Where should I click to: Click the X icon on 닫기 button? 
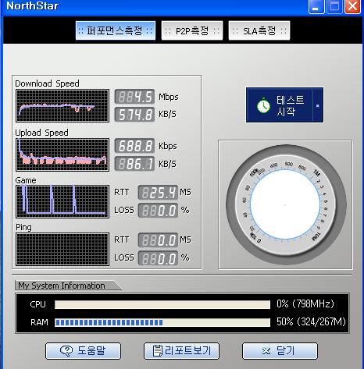pyautogui.click(x=266, y=351)
